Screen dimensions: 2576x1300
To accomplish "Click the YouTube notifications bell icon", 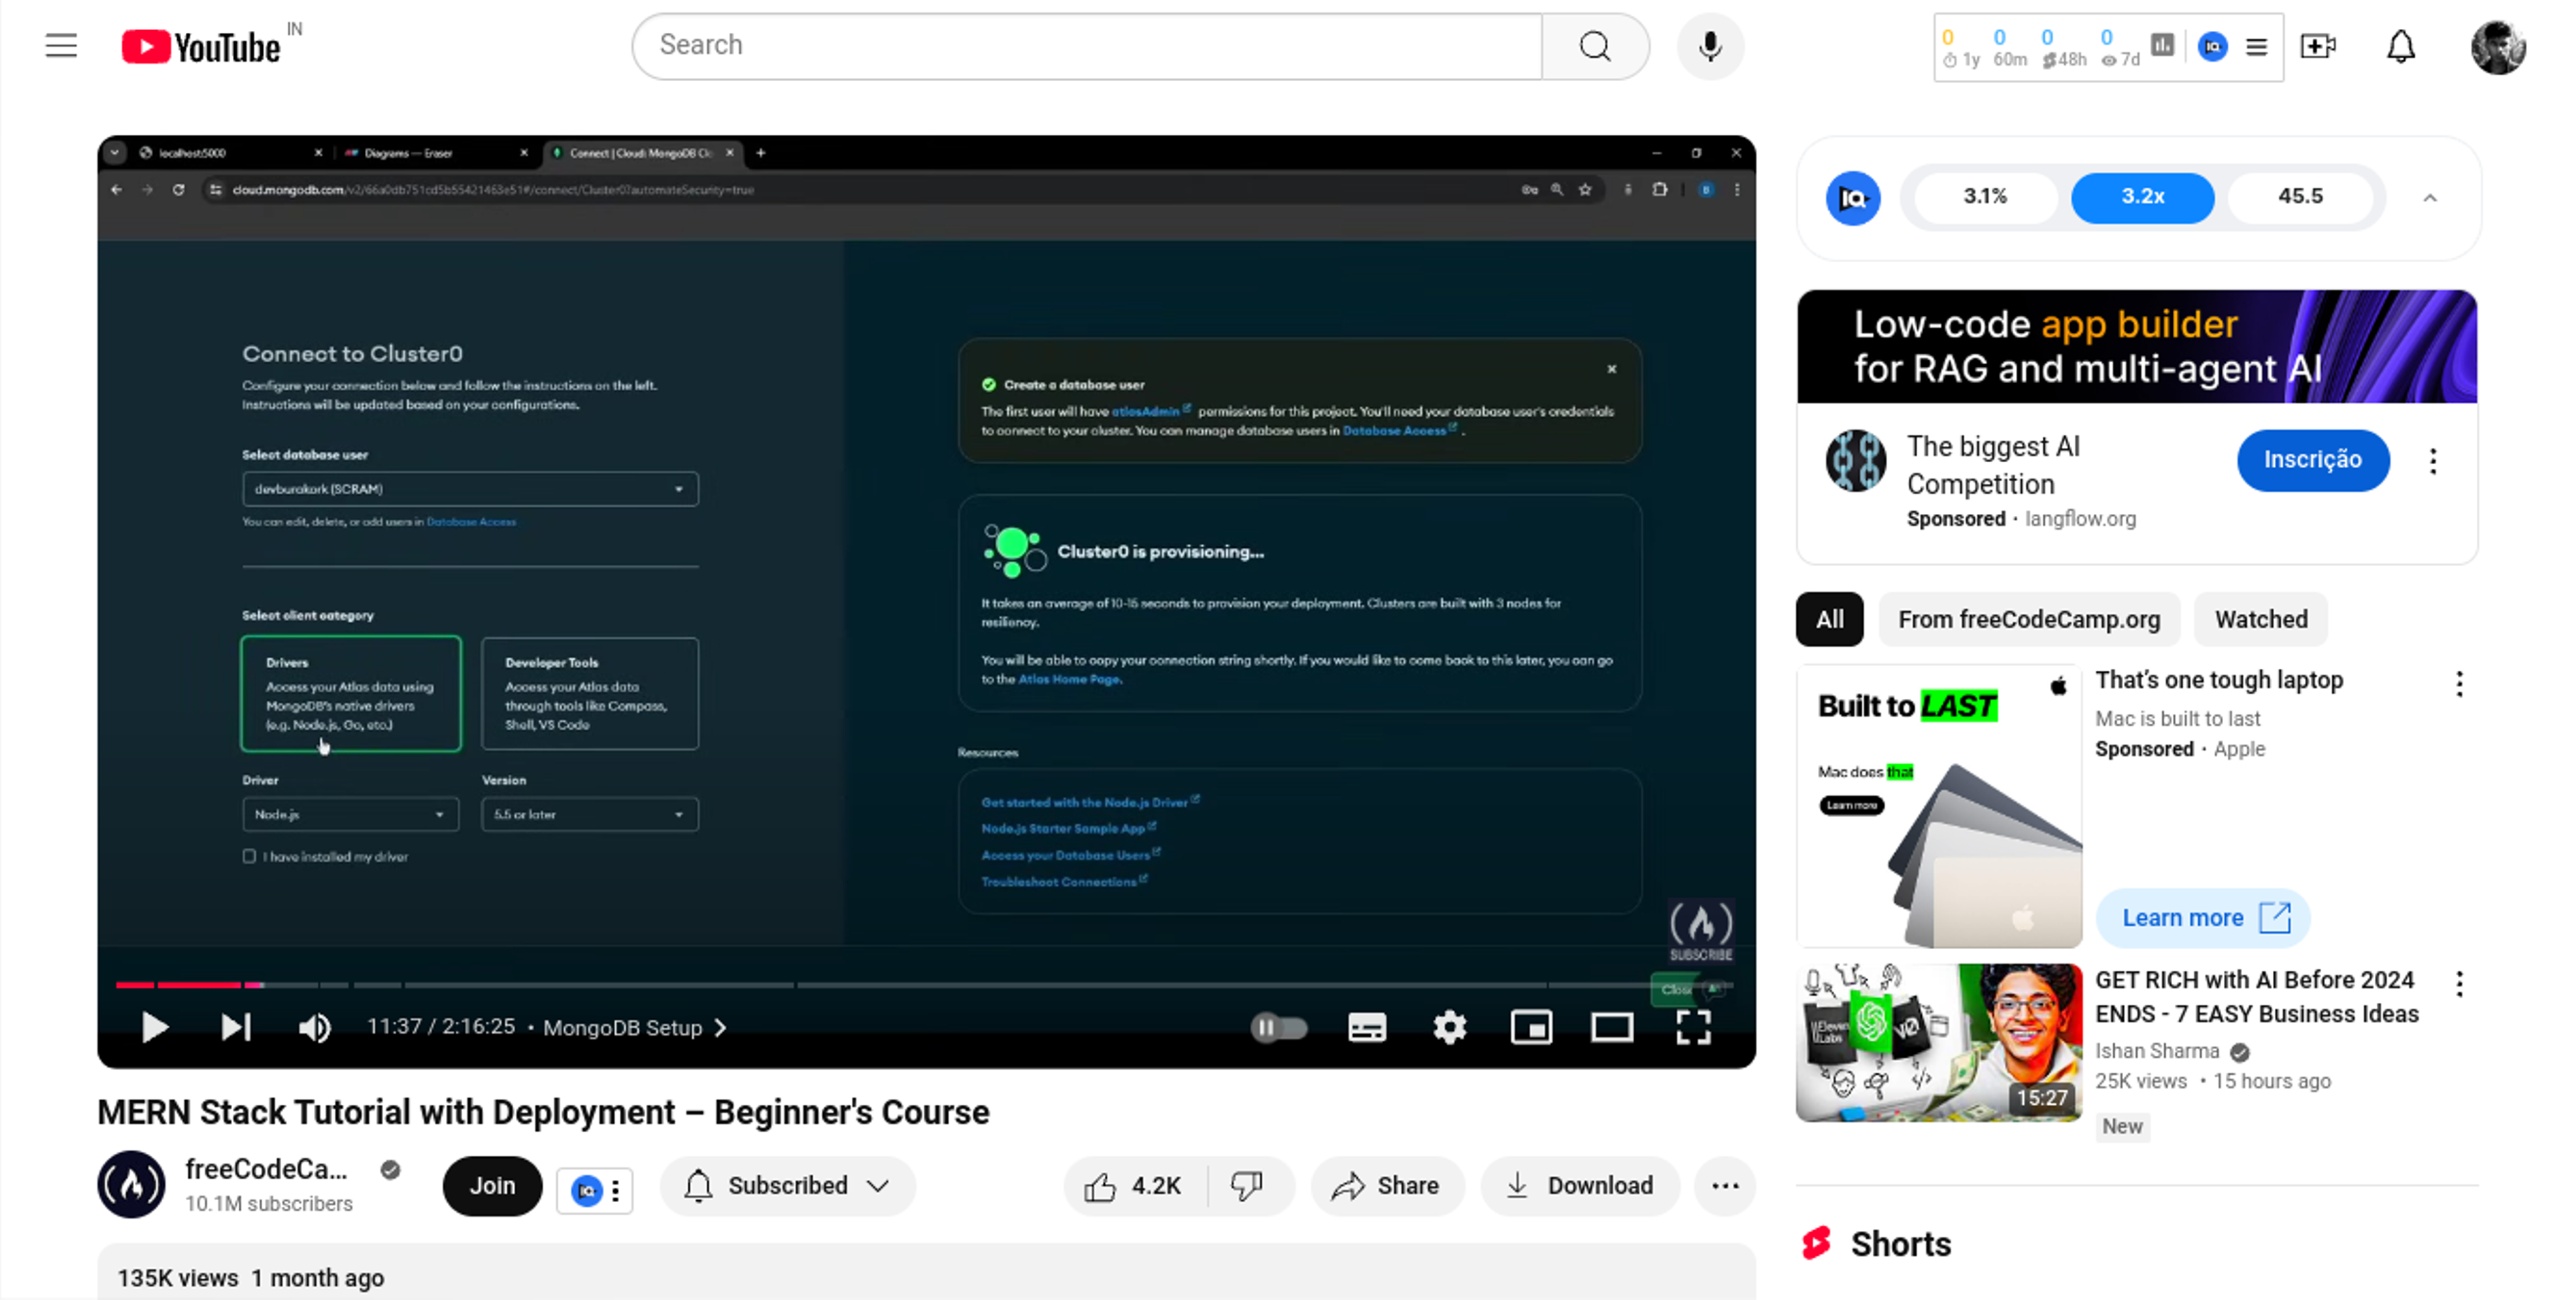I will (2402, 45).
